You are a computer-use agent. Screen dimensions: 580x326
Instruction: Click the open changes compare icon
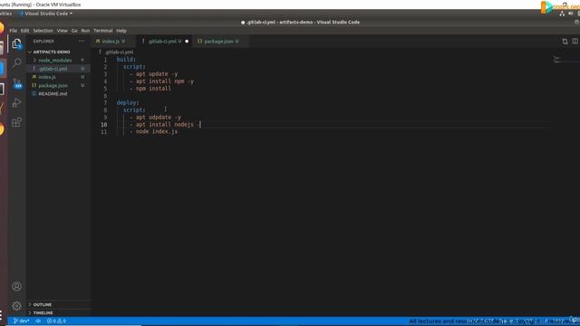(x=565, y=41)
